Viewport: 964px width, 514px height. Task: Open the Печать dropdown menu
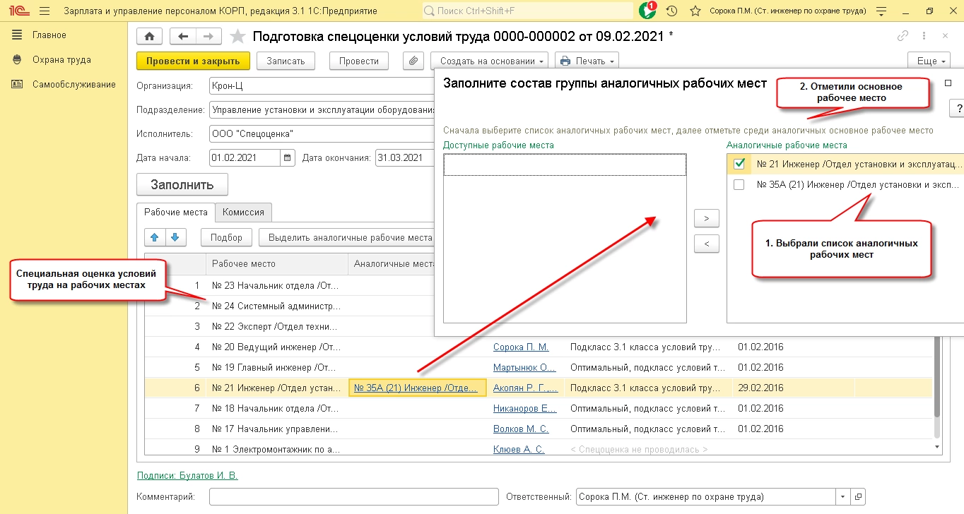coord(587,61)
